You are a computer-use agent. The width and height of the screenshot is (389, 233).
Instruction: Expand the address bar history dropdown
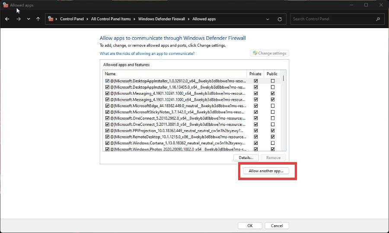(268, 19)
